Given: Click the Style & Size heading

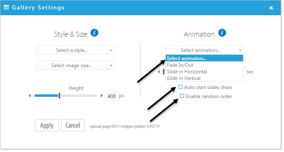Looking at the screenshot, I should (71, 34).
